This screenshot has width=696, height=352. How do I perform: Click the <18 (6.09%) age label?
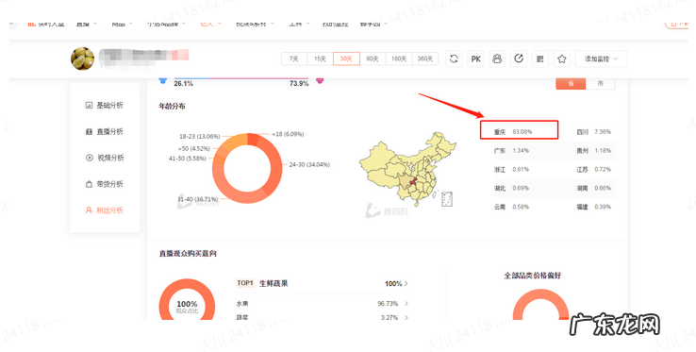coord(288,134)
